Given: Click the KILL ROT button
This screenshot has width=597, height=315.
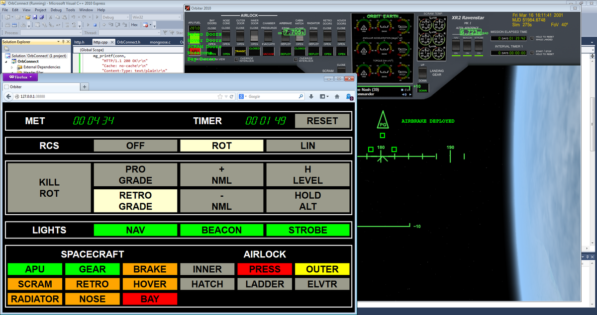Looking at the screenshot, I should (x=49, y=189).
